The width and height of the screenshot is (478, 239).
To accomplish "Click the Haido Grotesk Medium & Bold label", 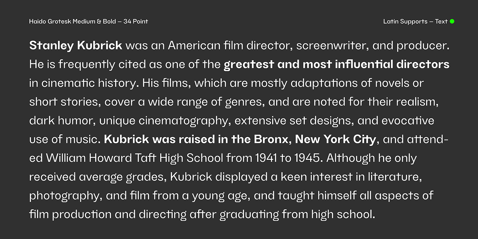I will (x=88, y=22).
